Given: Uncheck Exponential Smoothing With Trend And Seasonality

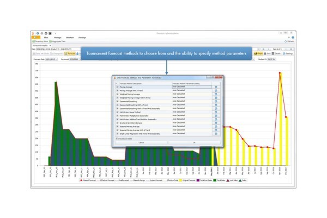Looking at the screenshot, I should (117, 108).
